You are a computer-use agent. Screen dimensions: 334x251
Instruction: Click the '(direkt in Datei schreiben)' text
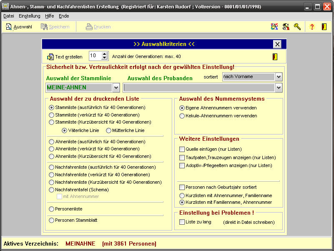click(x=249, y=222)
